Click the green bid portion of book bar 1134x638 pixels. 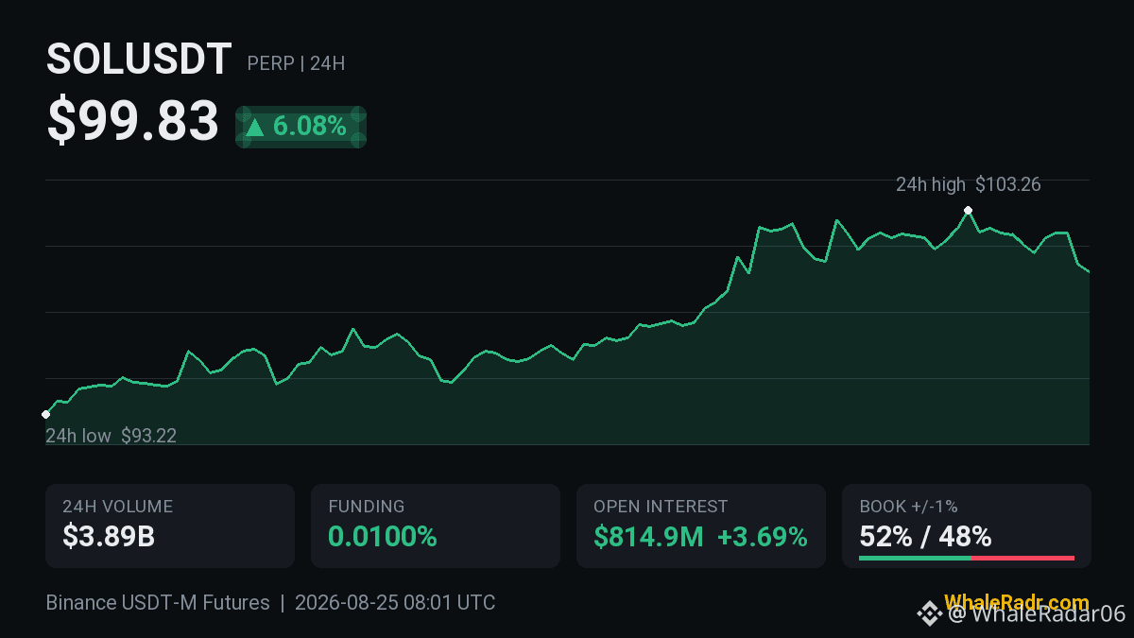click(915, 558)
